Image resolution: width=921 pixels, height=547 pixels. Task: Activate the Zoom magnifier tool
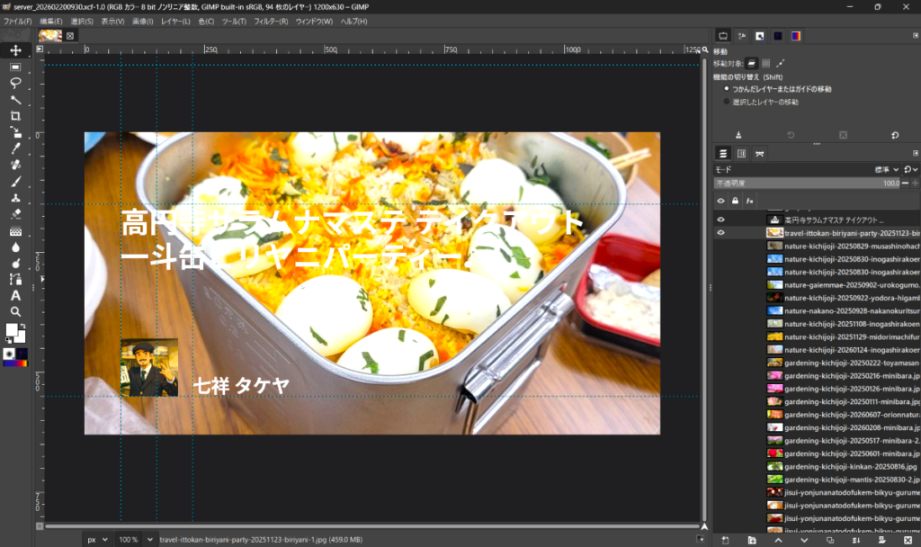click(15, 311)
